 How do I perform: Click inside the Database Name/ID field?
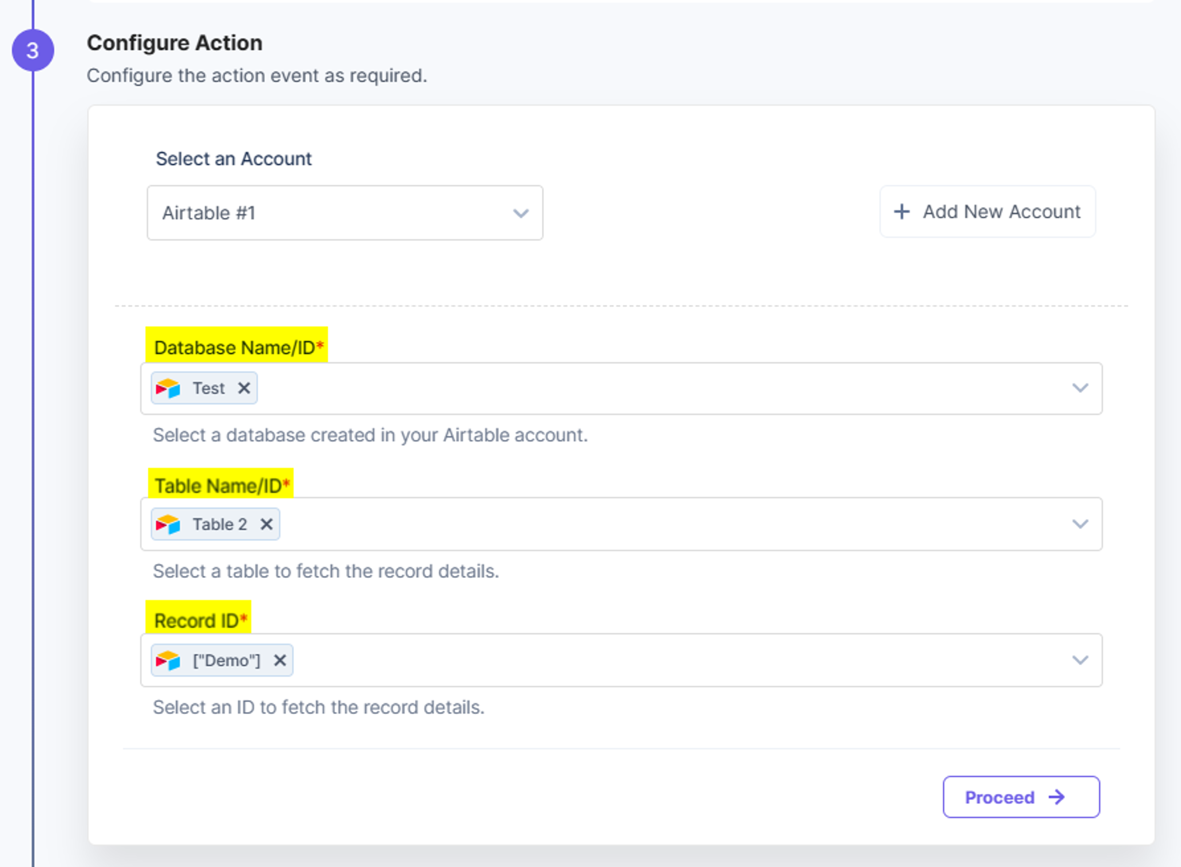621,388
